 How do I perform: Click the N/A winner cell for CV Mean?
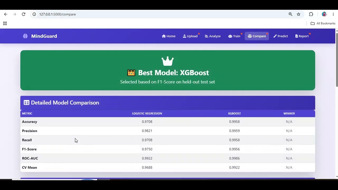289,168
